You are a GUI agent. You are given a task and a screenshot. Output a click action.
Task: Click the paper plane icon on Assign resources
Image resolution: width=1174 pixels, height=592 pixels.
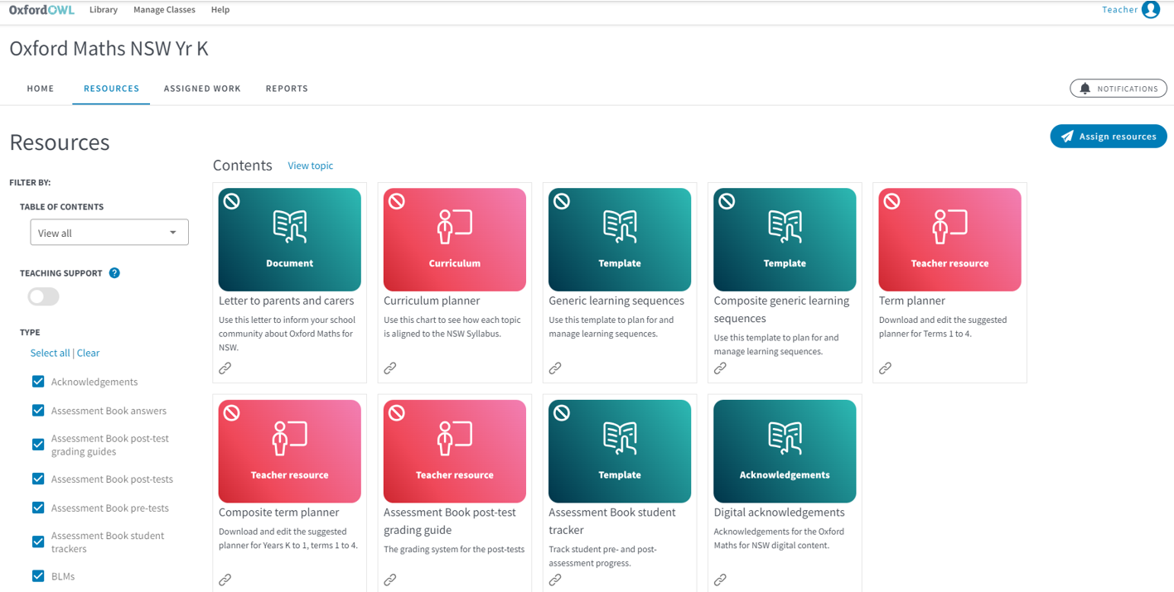click(1067, 137)
